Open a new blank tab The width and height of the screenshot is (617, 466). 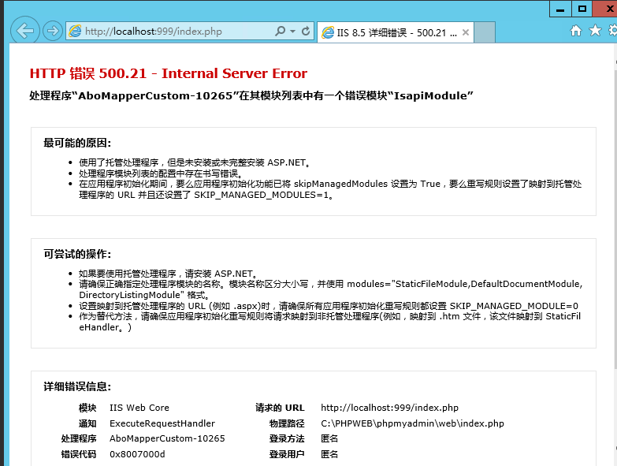pos(485,32)
